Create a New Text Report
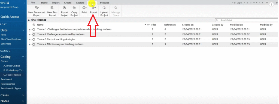 [x=52, y=11]
